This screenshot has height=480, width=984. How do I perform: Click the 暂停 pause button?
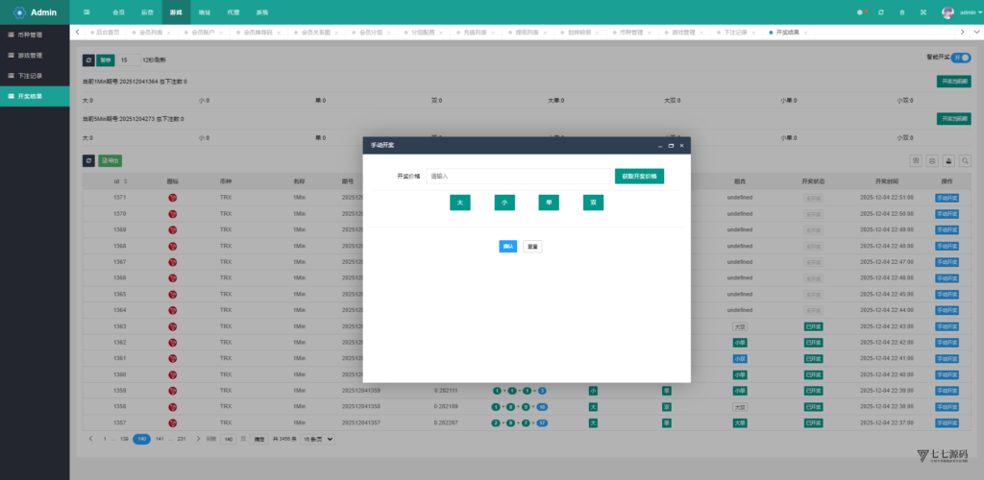(106, 60)
